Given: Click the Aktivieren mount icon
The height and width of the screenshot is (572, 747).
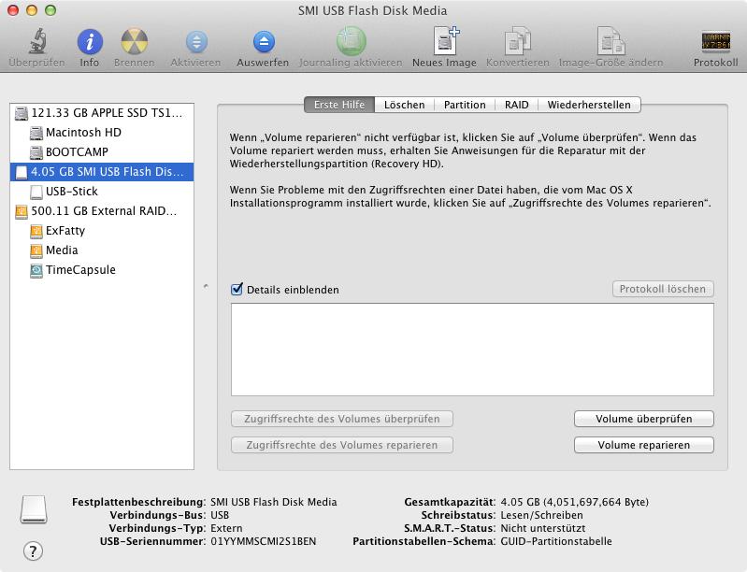Looking at the screenshot, I should (196, 42).
